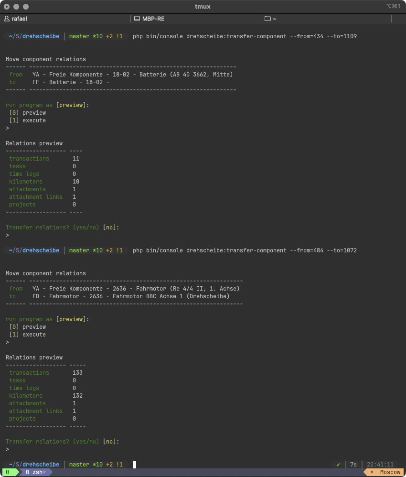The width and height of the screenshot is (406, 477).
Task: Click the command with --from=484 --to=1072
Action: pos(245,250)
